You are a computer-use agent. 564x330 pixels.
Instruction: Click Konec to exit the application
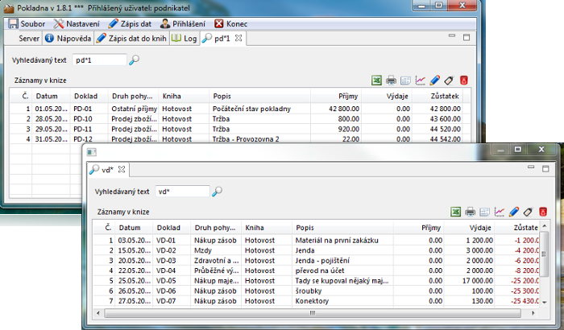[230, 23]
